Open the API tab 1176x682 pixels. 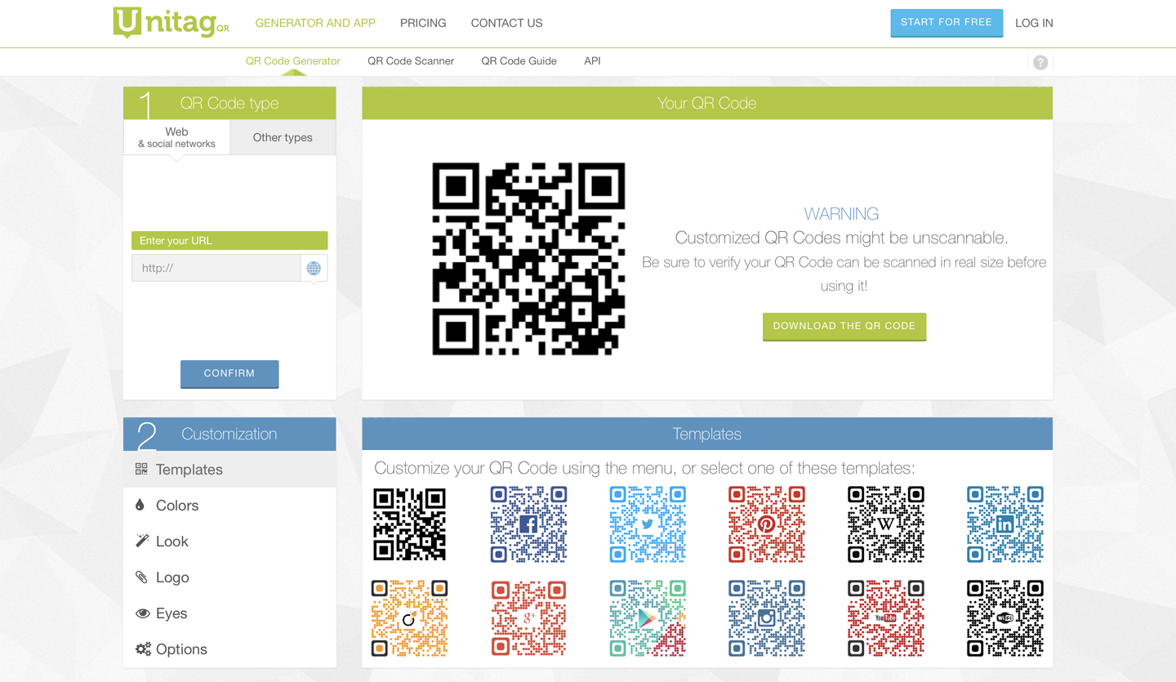click(x=592, y=60)
